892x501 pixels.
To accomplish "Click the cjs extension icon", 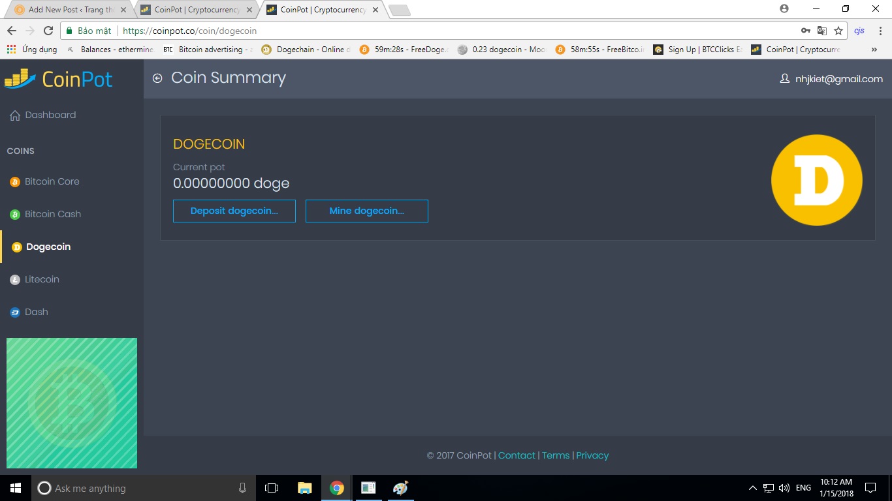I will [859, 31].
